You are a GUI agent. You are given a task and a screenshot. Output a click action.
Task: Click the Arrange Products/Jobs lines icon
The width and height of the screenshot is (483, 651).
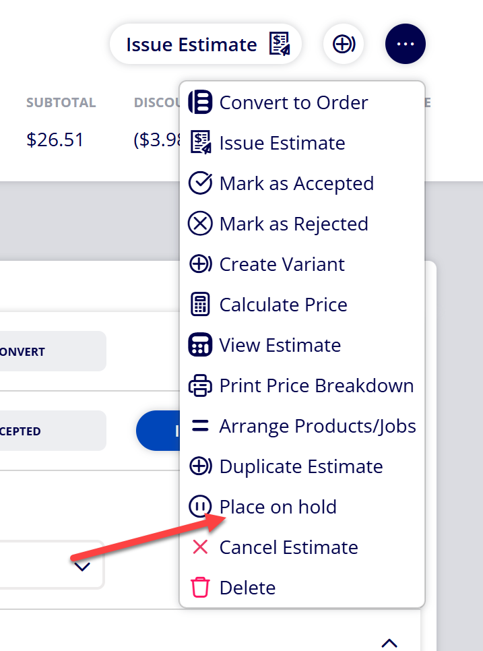point(201,425)
